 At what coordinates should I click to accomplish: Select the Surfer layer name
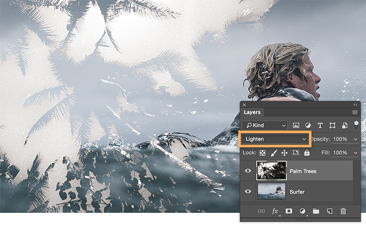(x=297, y=192)
